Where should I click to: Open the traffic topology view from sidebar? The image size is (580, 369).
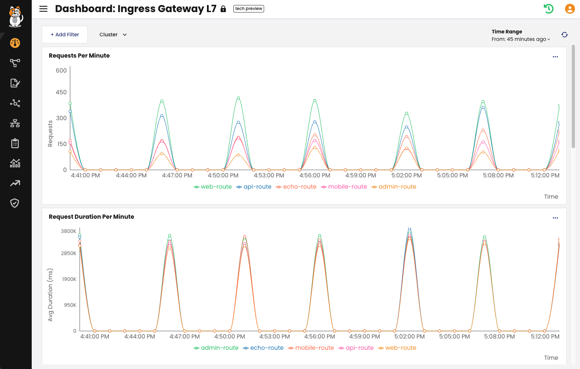pyautogui.click(x=15, y=63)
